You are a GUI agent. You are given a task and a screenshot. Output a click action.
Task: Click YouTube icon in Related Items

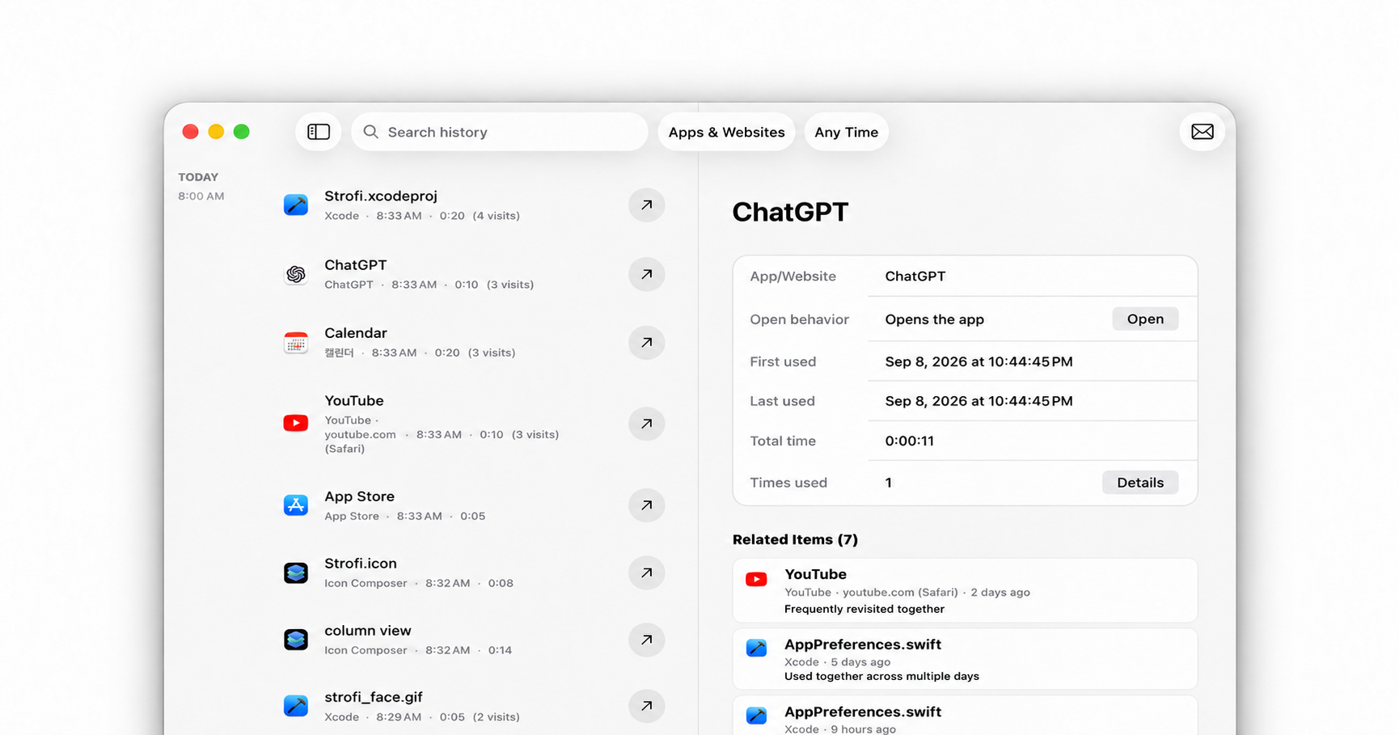(x=756, y=579)
